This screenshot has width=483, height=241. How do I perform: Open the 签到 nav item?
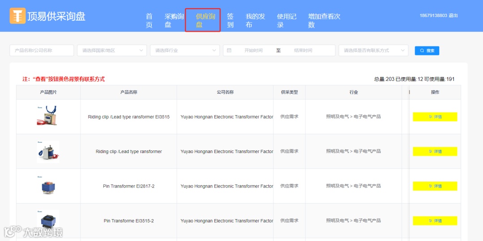(230, 21)
